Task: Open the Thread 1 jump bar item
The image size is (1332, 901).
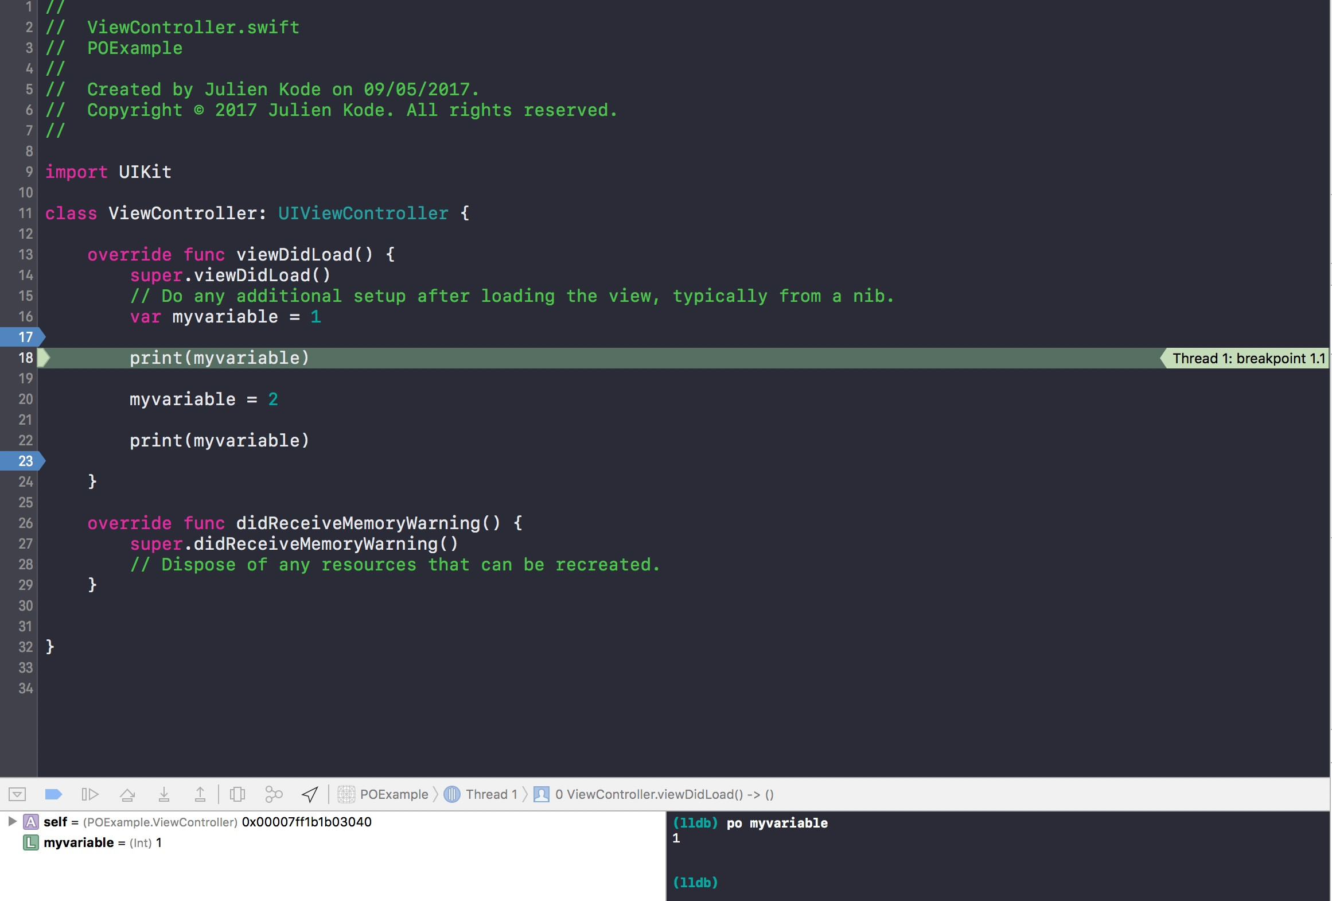Action: coord(481,794)
